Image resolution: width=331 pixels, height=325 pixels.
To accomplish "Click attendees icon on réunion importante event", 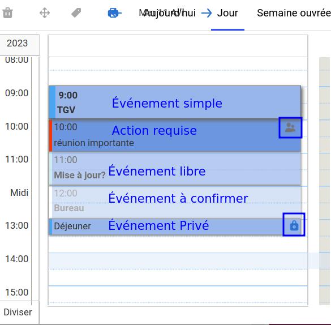I will pos(290,127).
